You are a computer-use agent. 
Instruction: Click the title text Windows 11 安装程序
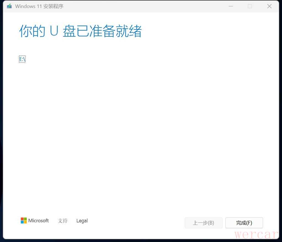pos(39,6)
